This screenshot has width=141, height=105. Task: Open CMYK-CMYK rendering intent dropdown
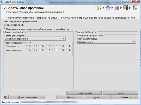[35, 39]
